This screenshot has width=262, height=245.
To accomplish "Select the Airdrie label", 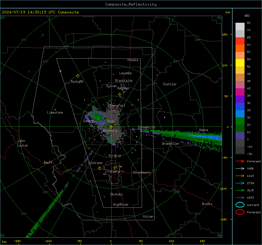I will coord(115,156).
